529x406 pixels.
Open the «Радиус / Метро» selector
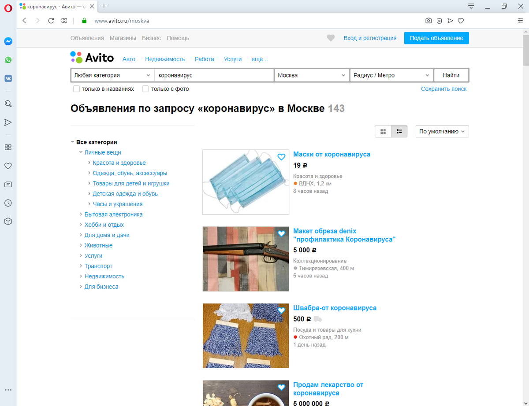(391, 75)
